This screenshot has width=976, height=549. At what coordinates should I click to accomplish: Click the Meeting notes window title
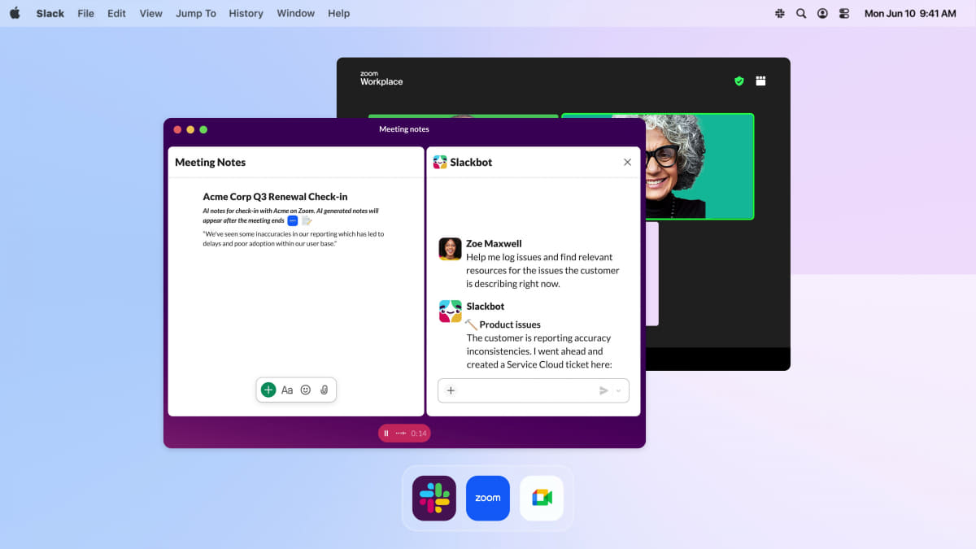(x=404, y=129)
